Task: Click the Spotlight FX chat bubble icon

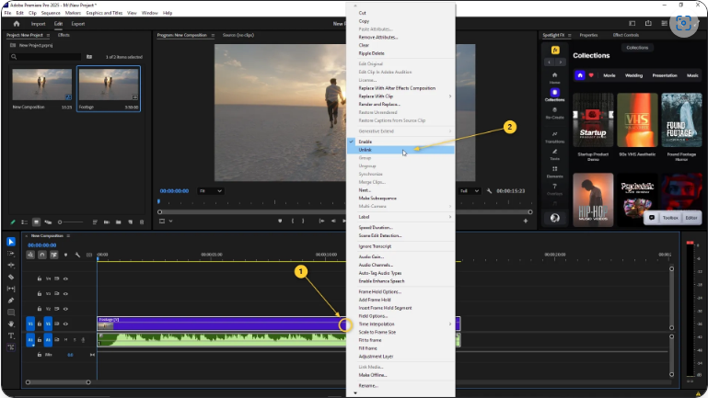Action: (x=652, y=218)
